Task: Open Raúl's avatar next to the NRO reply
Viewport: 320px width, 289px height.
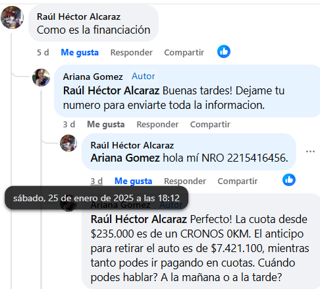Action: [68, 143]
